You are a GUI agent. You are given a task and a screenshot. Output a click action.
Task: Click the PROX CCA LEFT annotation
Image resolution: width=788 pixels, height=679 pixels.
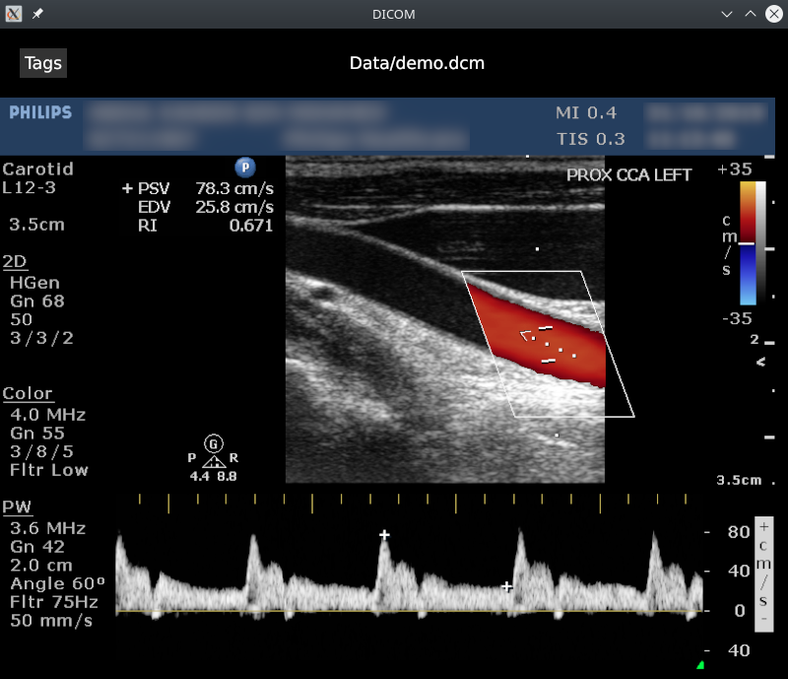[628, 175]
